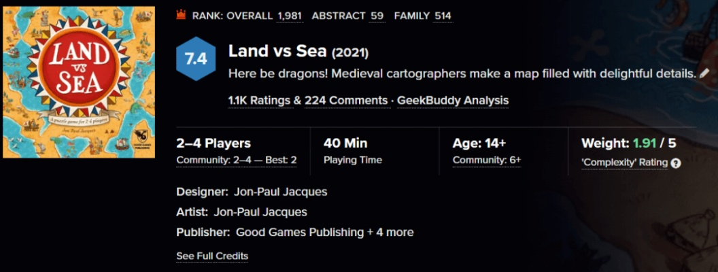Screen dimensions: 718x272
Task: Open the Abstract rank 59 link
Action: 377,16
